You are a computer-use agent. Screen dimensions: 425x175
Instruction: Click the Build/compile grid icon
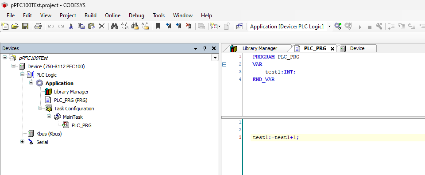click(240, 26)
